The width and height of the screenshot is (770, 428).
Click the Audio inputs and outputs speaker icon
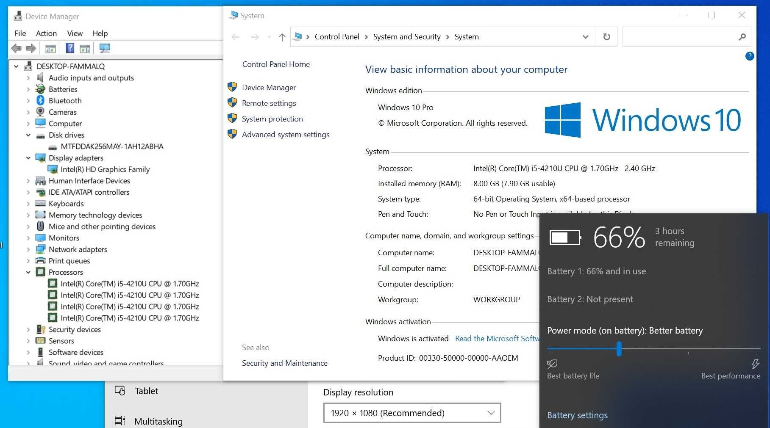tap(40, 77)
